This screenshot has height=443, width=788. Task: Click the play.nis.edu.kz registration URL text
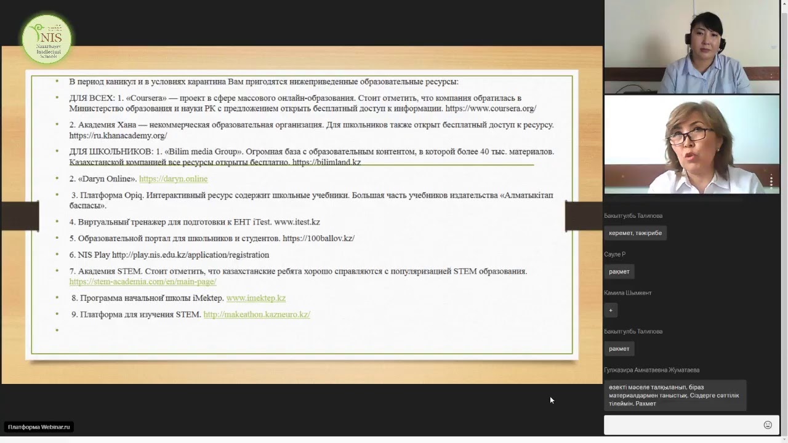coord(190,255)
